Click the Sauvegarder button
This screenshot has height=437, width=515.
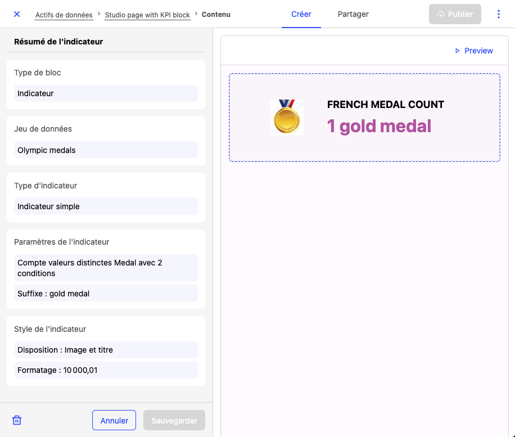pos(174,420)
